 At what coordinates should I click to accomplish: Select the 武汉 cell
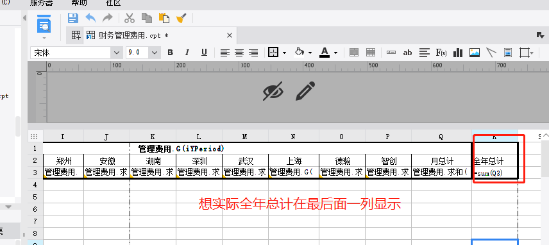click(245, 161)
